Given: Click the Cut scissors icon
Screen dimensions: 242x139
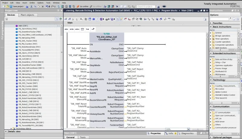Looking at the screenshot, I should point(31,6).
